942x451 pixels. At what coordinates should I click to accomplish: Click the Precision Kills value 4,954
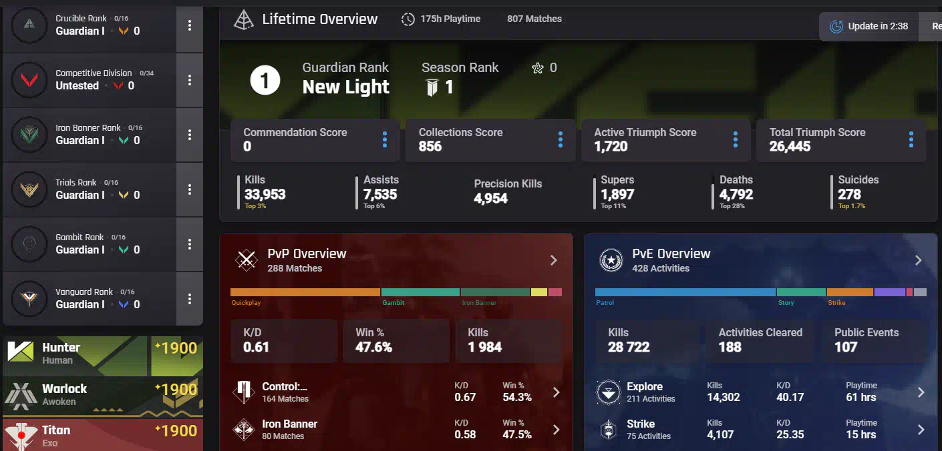click(x=491, y=199)
